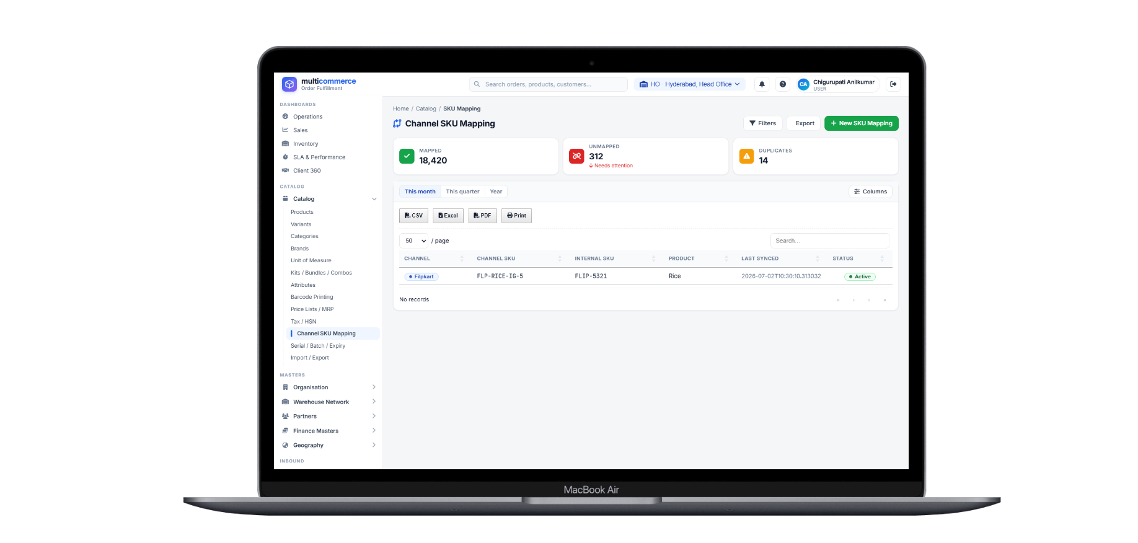
Task: Open the notifications bell
Action: point(762,84)
